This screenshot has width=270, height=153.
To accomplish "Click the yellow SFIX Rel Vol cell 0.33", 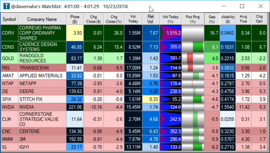I will tap(151, 99).
